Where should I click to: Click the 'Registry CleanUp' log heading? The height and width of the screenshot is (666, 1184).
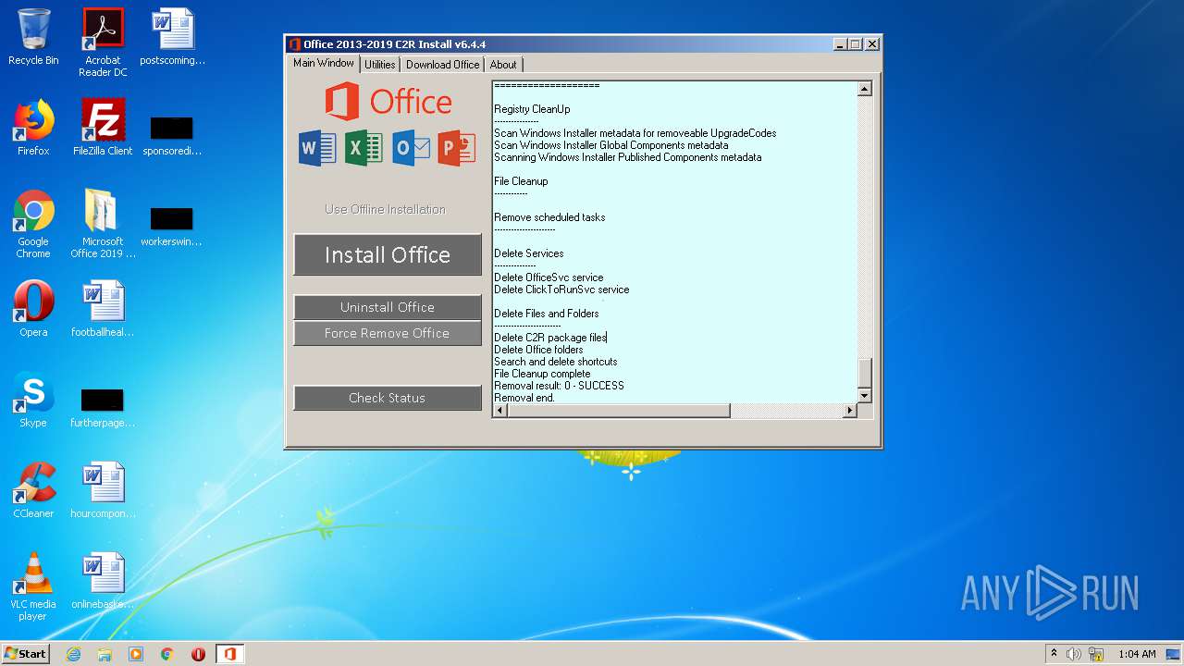(532, 109)
